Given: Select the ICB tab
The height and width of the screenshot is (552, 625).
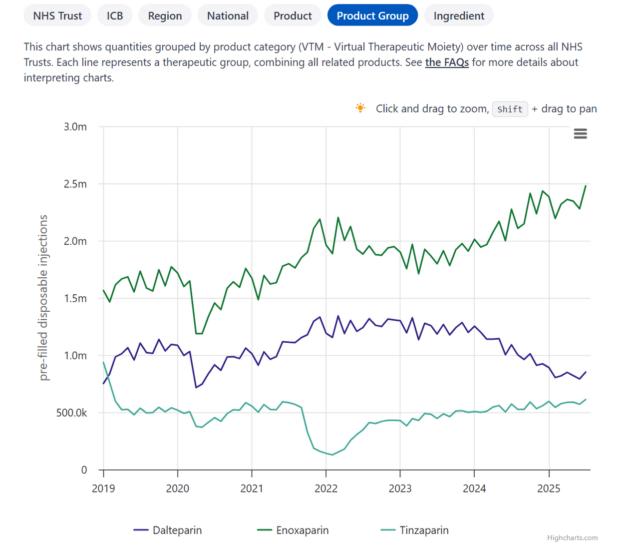Looking at the screenshot, I should coord(115,15).
